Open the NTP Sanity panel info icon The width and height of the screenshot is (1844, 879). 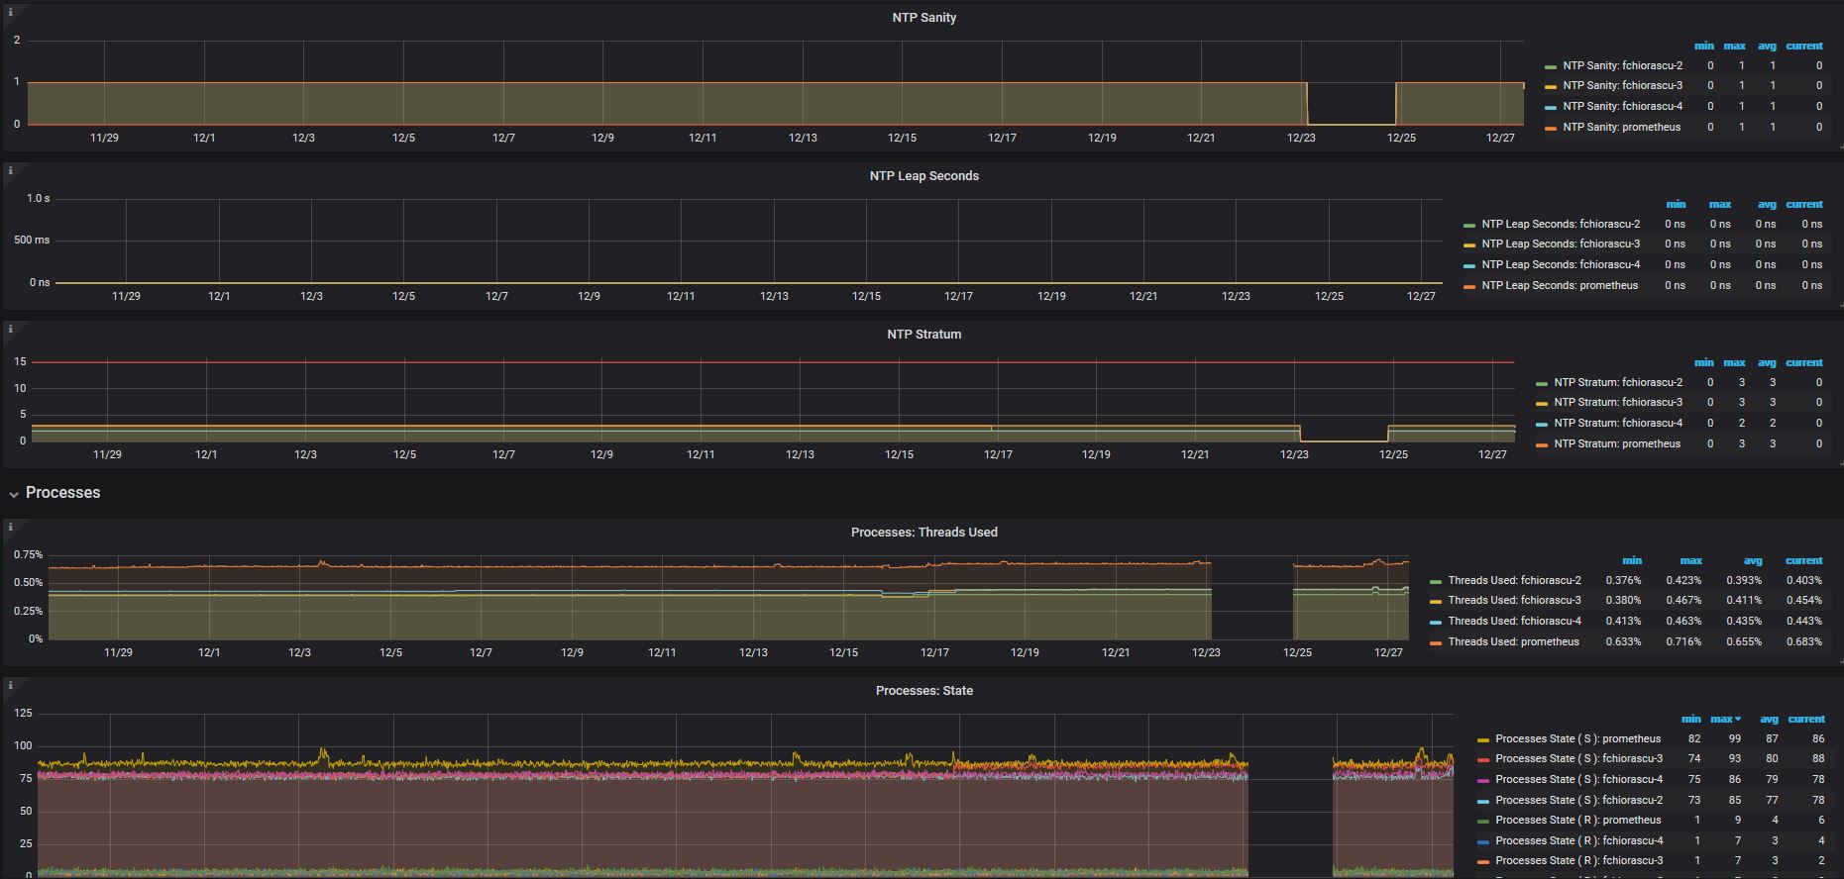[10, 12]
